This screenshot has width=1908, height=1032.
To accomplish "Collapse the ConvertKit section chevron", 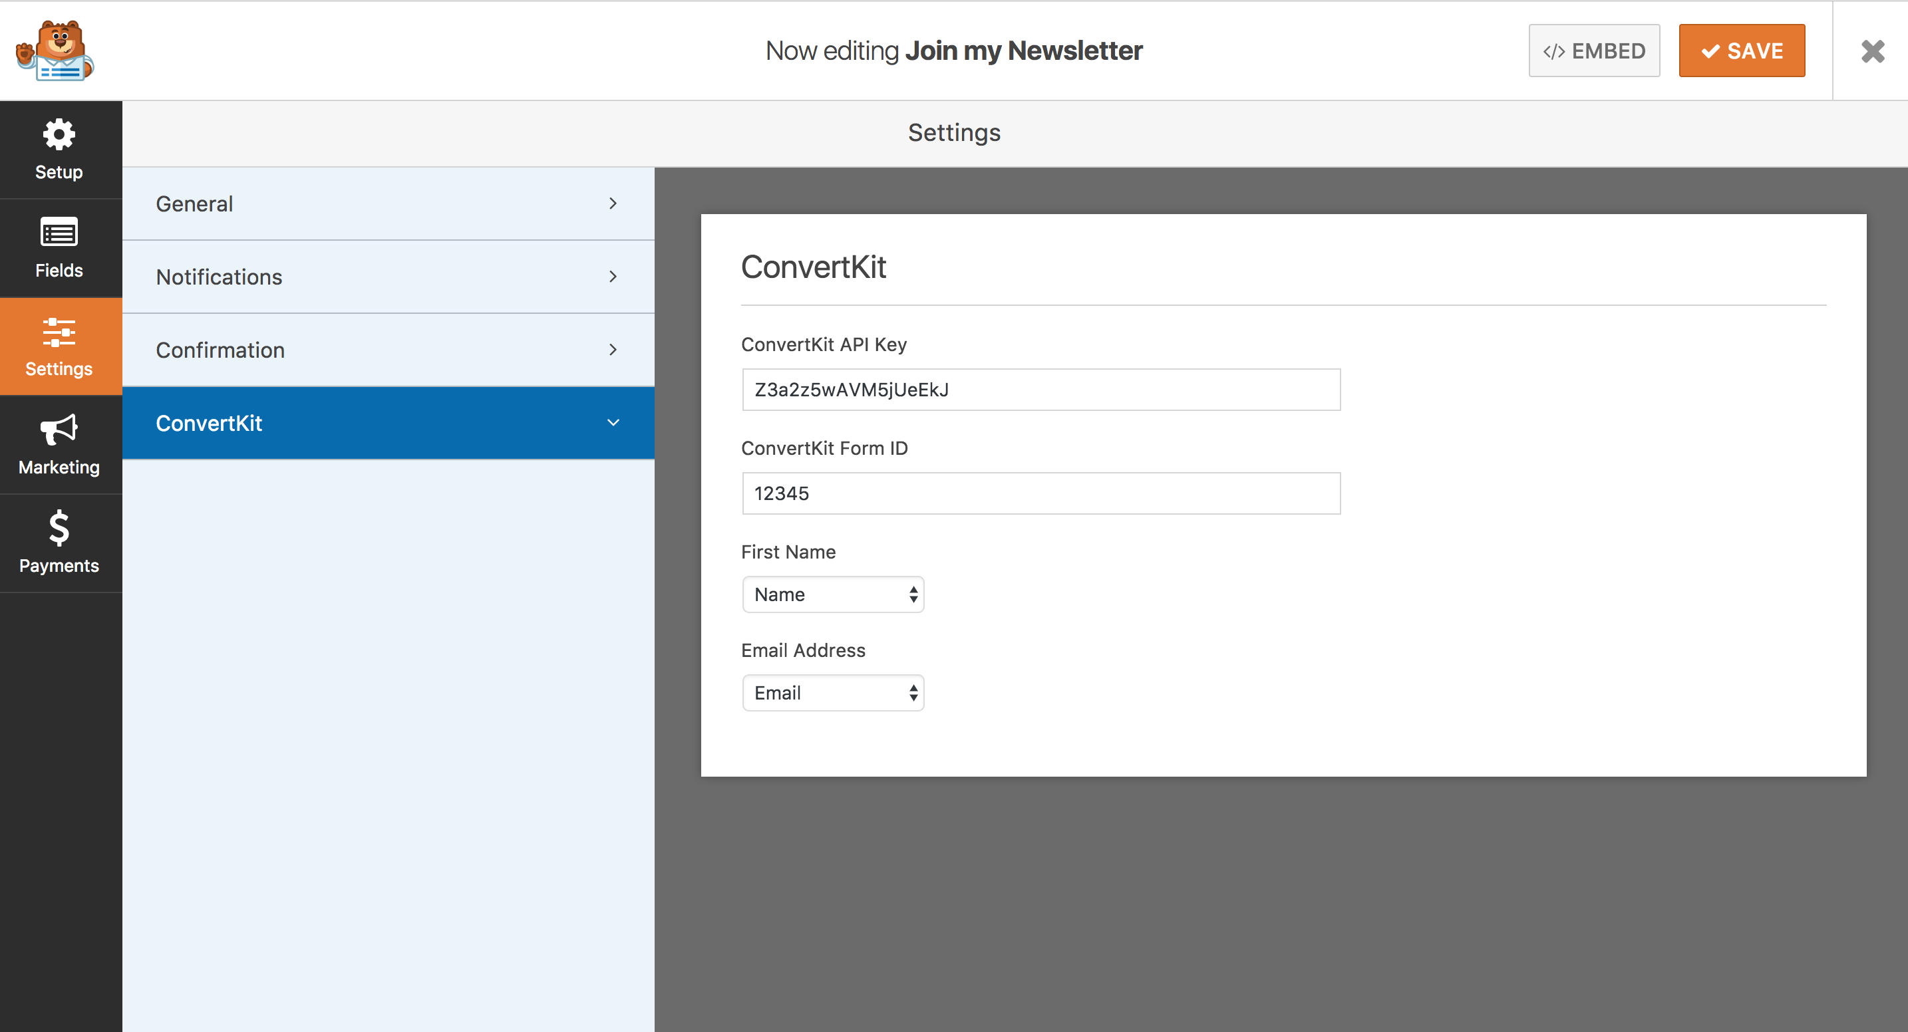I will 613,423.
